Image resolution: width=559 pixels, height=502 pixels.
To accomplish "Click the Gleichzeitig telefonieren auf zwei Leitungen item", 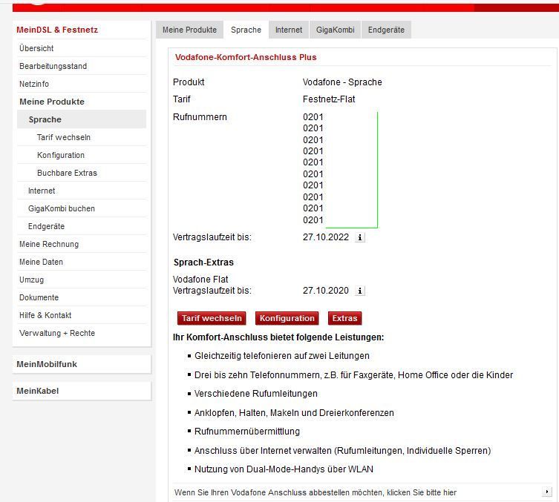I will 281,356.
